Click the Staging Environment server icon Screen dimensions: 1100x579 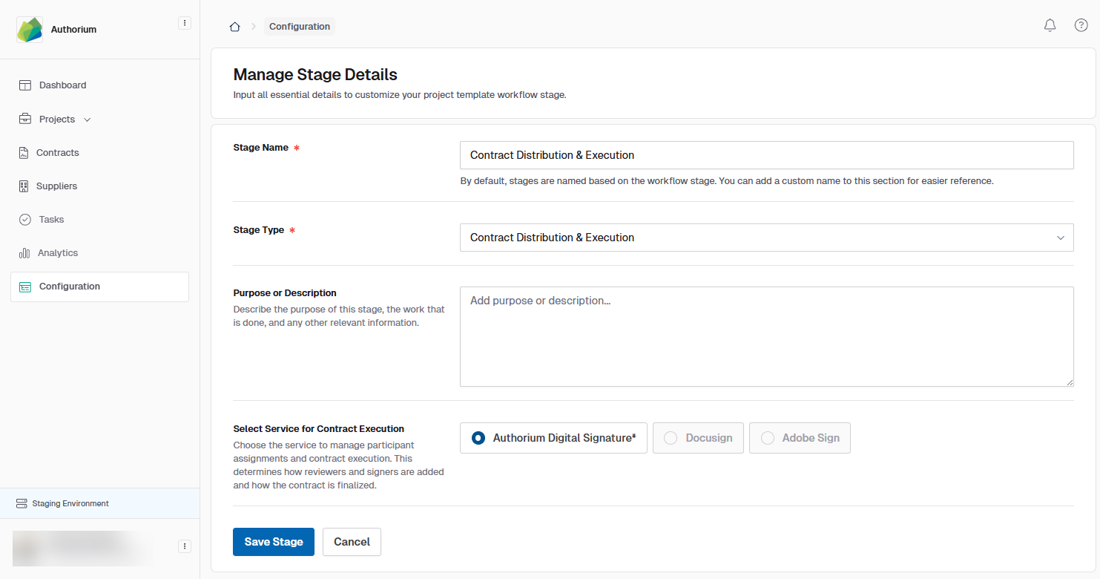click(22, 503)
